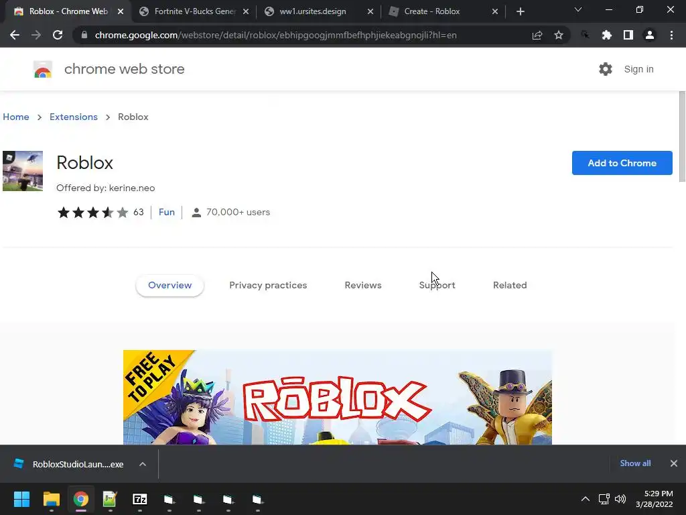Screen dimensions: 686x515
Task: Click the lock icon in address bar
Action: (x=84, y=35)
